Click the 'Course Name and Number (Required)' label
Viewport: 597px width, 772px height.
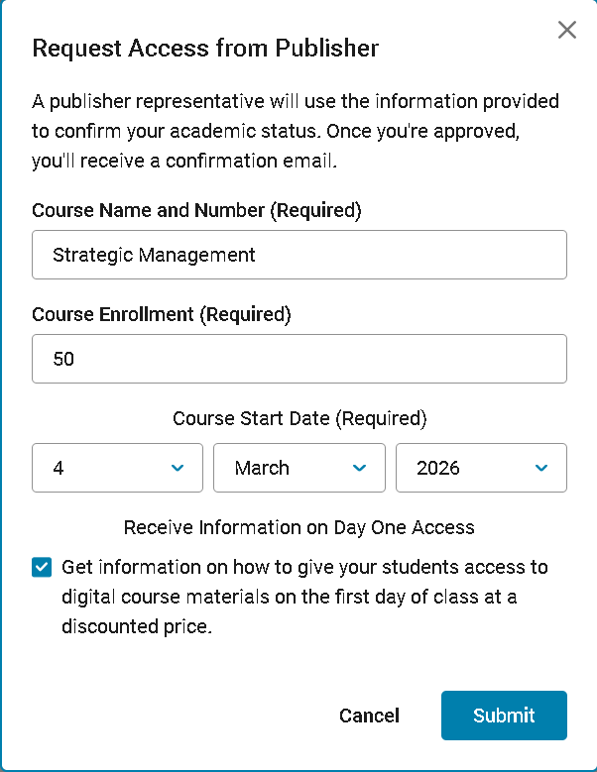[x=196, y=210]
